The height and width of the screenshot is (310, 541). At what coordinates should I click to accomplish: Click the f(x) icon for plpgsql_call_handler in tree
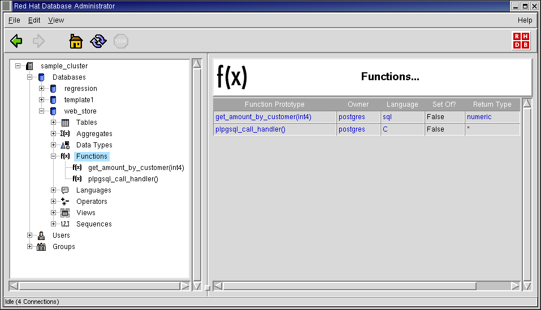(x=77, y=179)
